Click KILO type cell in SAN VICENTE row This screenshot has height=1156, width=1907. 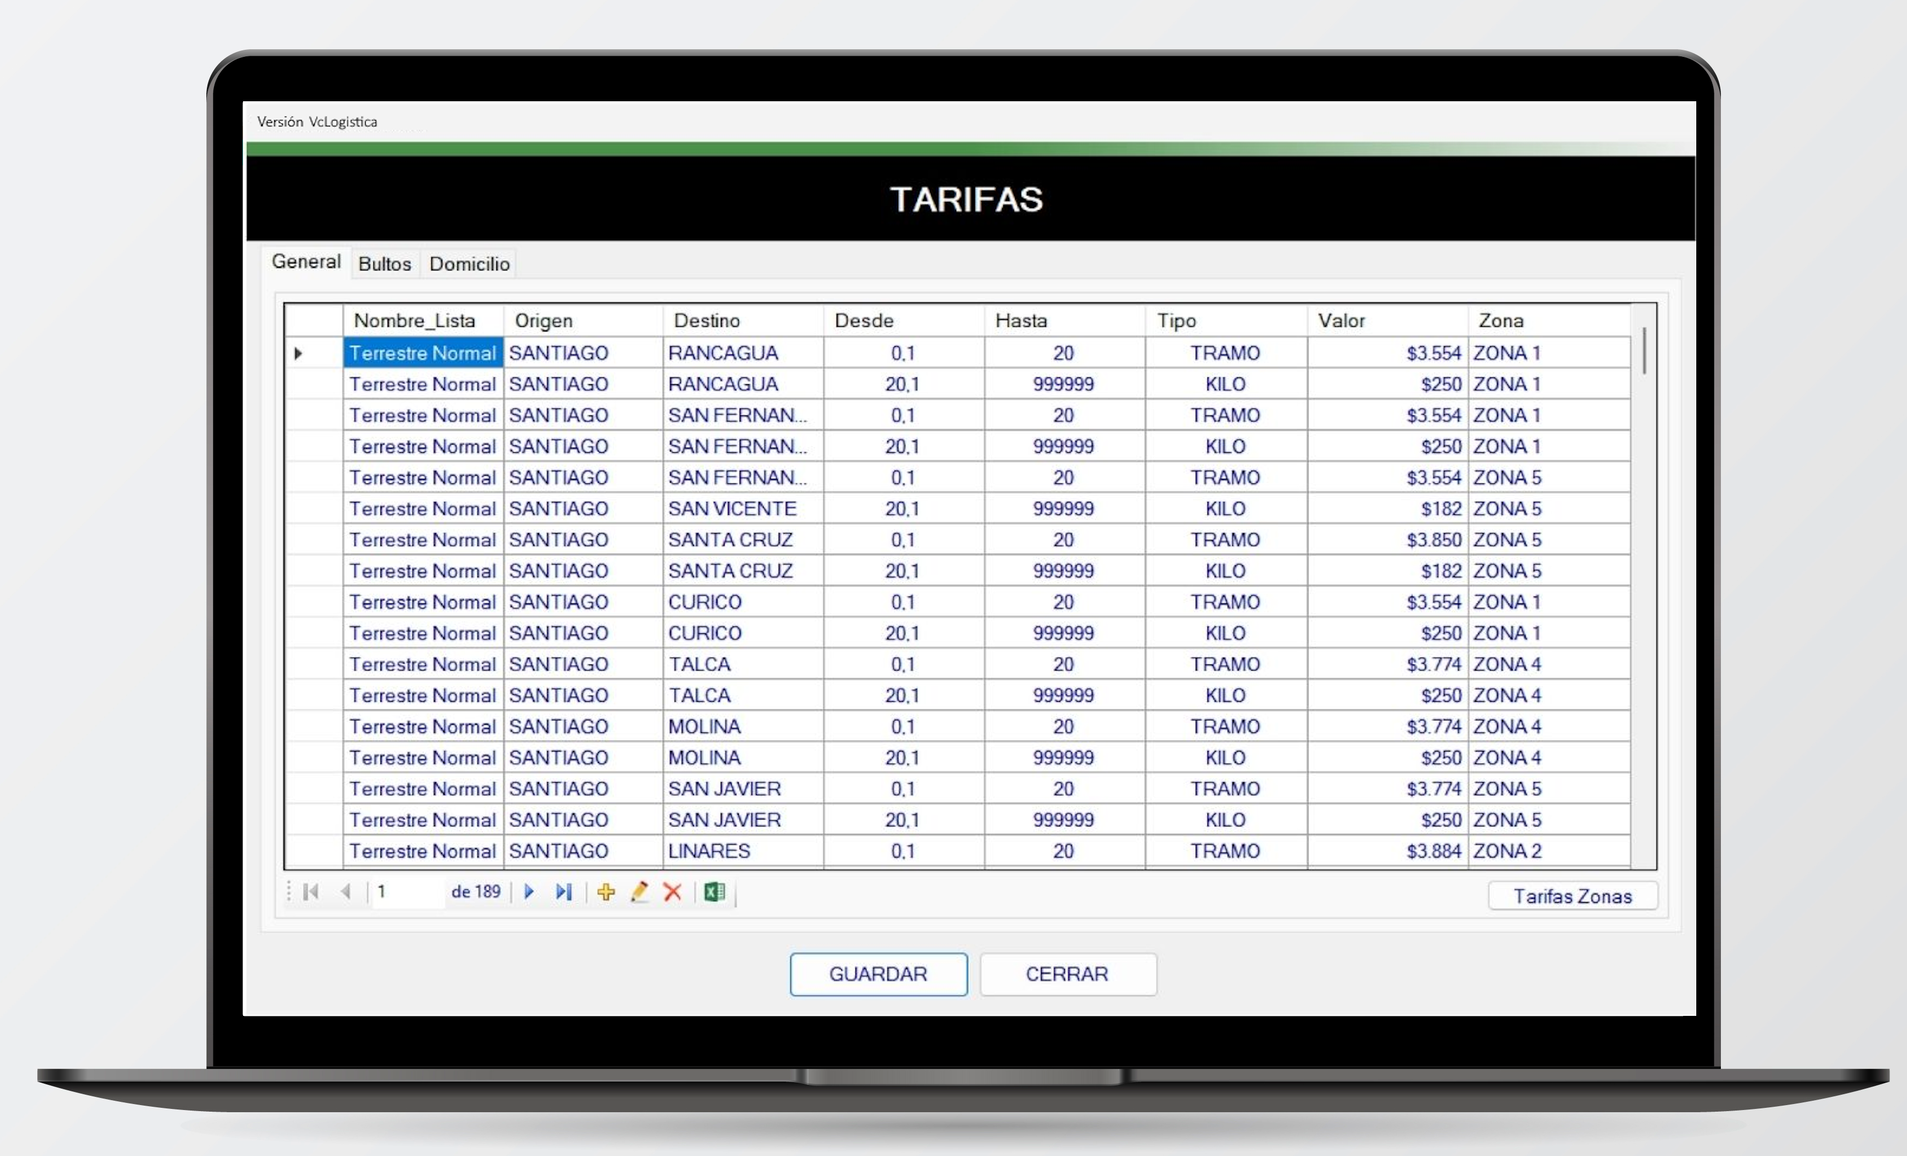(x=1227, y=509)
